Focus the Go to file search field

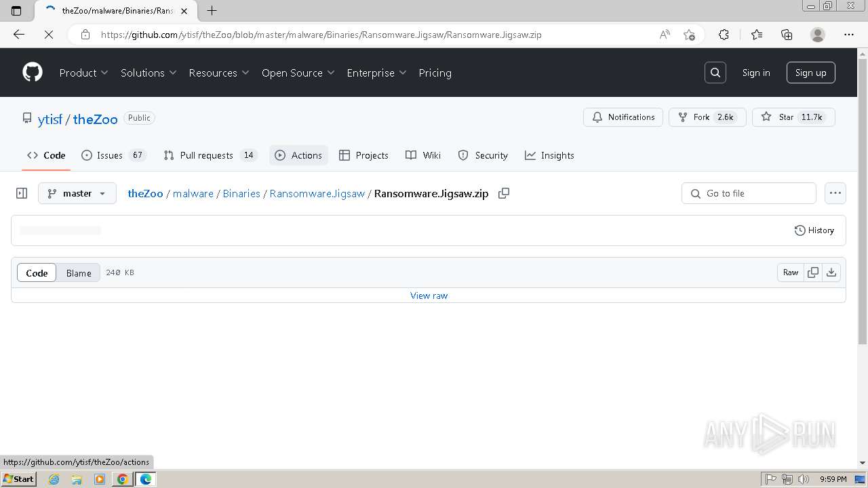749,193
